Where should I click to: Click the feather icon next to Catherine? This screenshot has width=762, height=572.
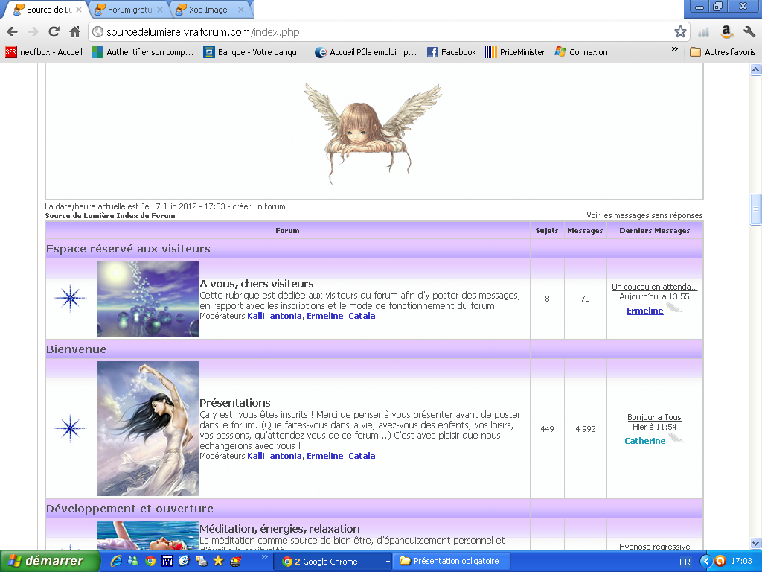click(676, 438)
